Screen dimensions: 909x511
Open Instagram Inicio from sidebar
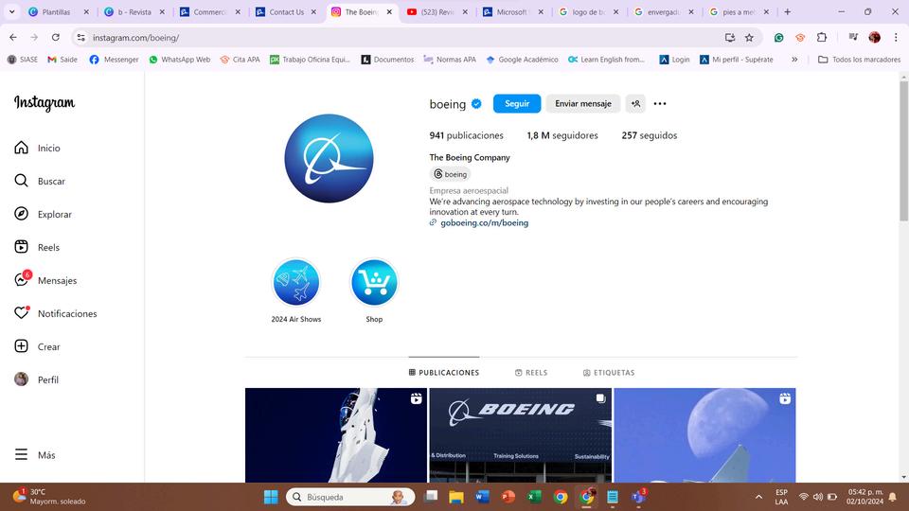(37, 148)
